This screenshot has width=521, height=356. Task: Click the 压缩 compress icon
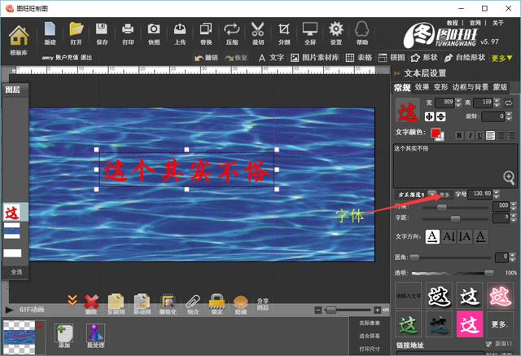(232, 33)
